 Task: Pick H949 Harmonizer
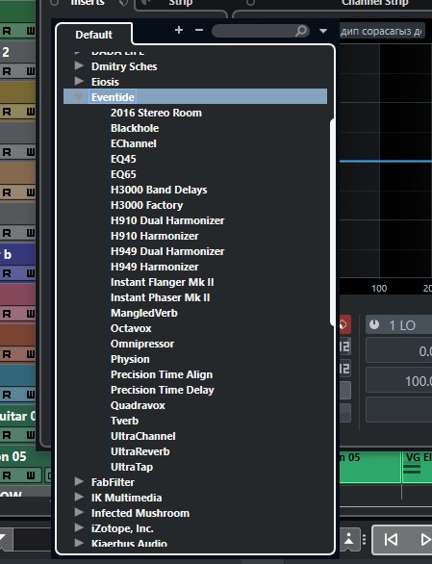(x=155, y=267)
